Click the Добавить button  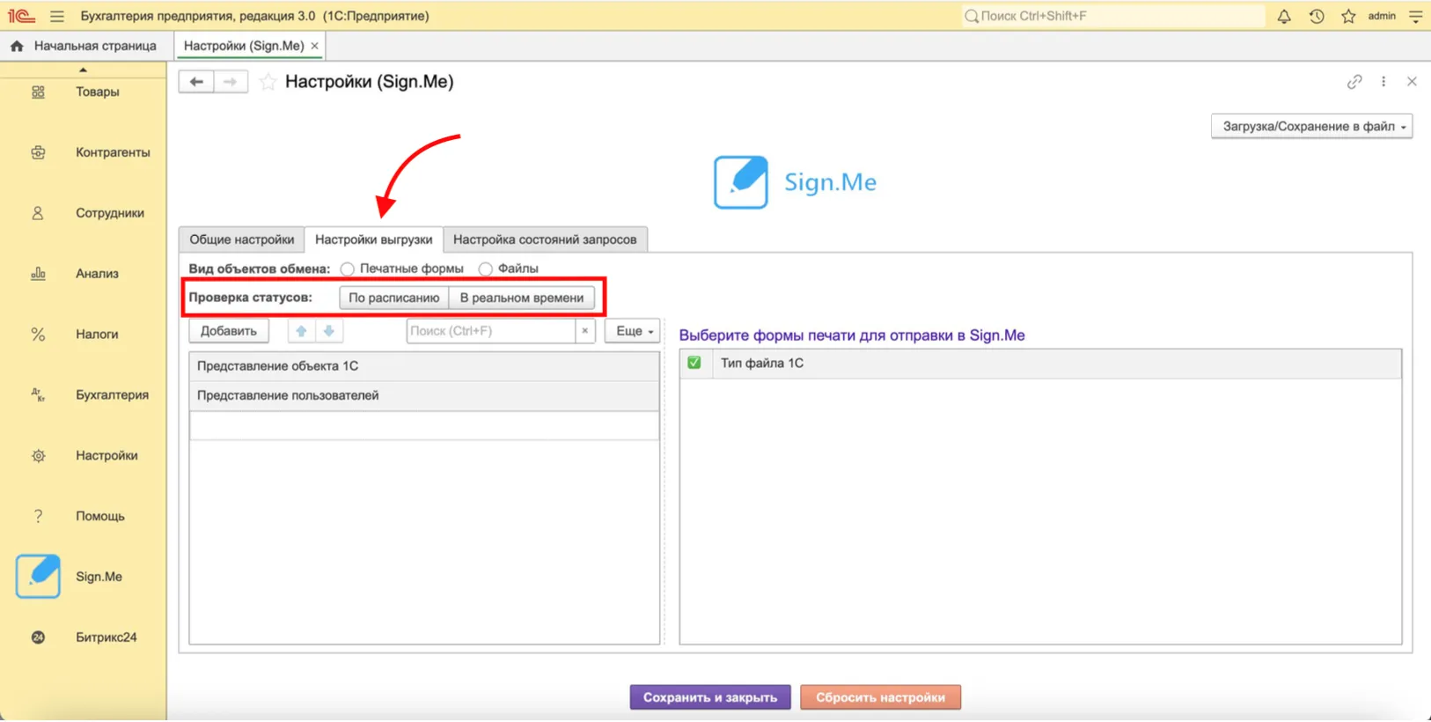229,331
